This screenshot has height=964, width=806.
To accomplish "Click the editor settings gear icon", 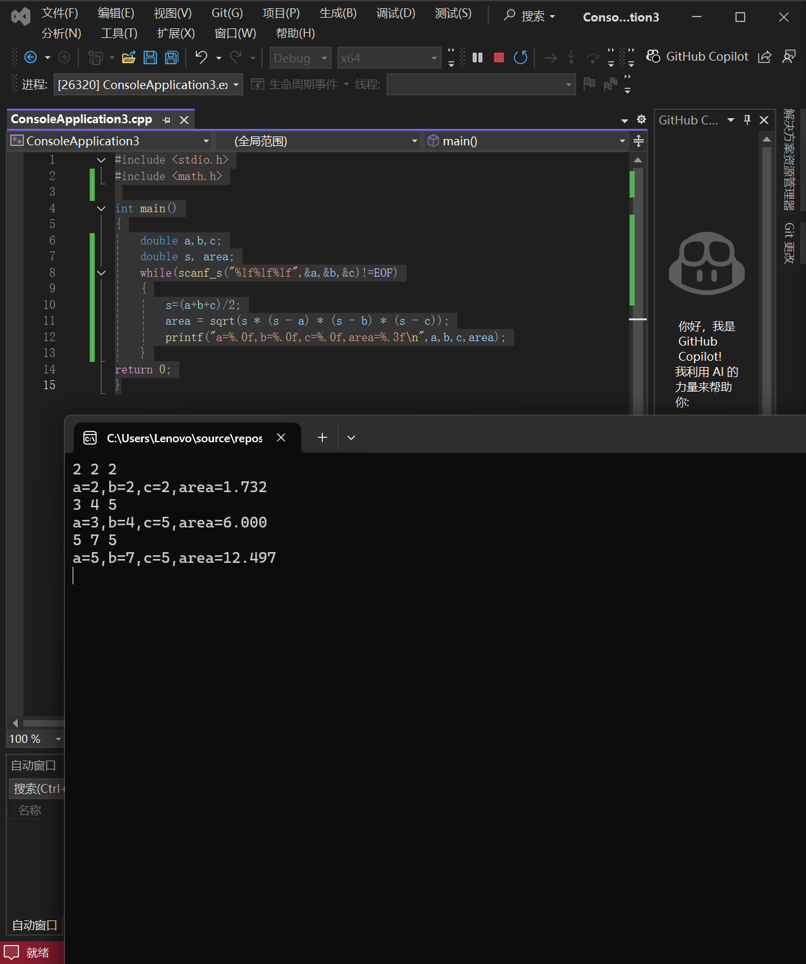I will point(641,119).
